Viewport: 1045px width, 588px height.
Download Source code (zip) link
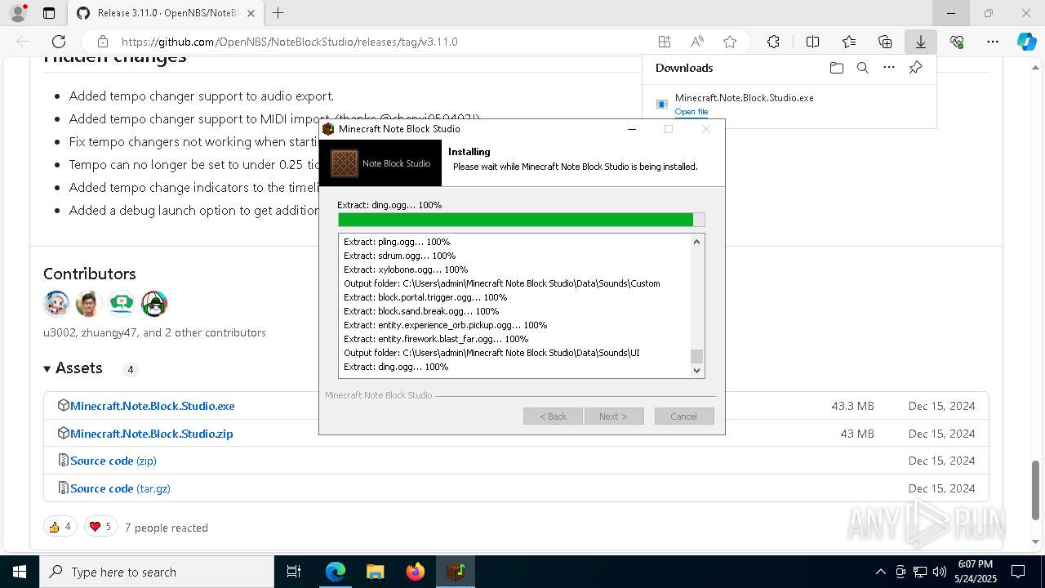point(113,461)
